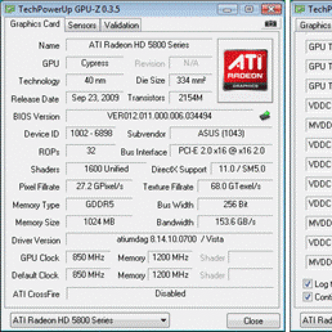Click the Default Clock value 850 MHz
This screenshot has height=332, width=332.
pyautogui.click(x=88, y=275)
